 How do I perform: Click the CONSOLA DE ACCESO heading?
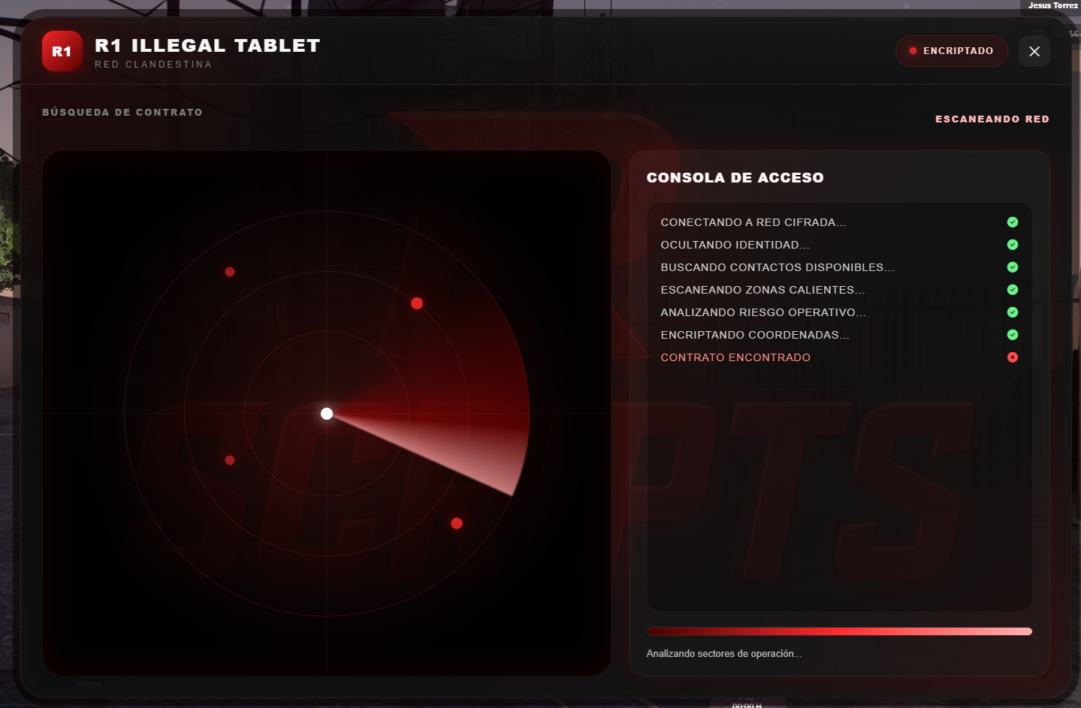(x=735, y=178)
